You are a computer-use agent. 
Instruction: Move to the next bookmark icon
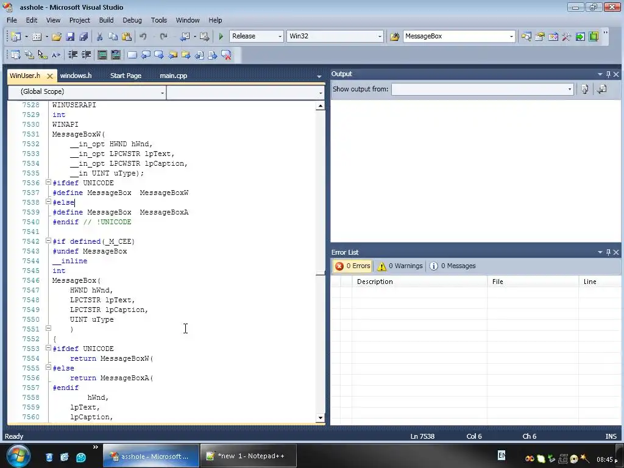point(159,55)
